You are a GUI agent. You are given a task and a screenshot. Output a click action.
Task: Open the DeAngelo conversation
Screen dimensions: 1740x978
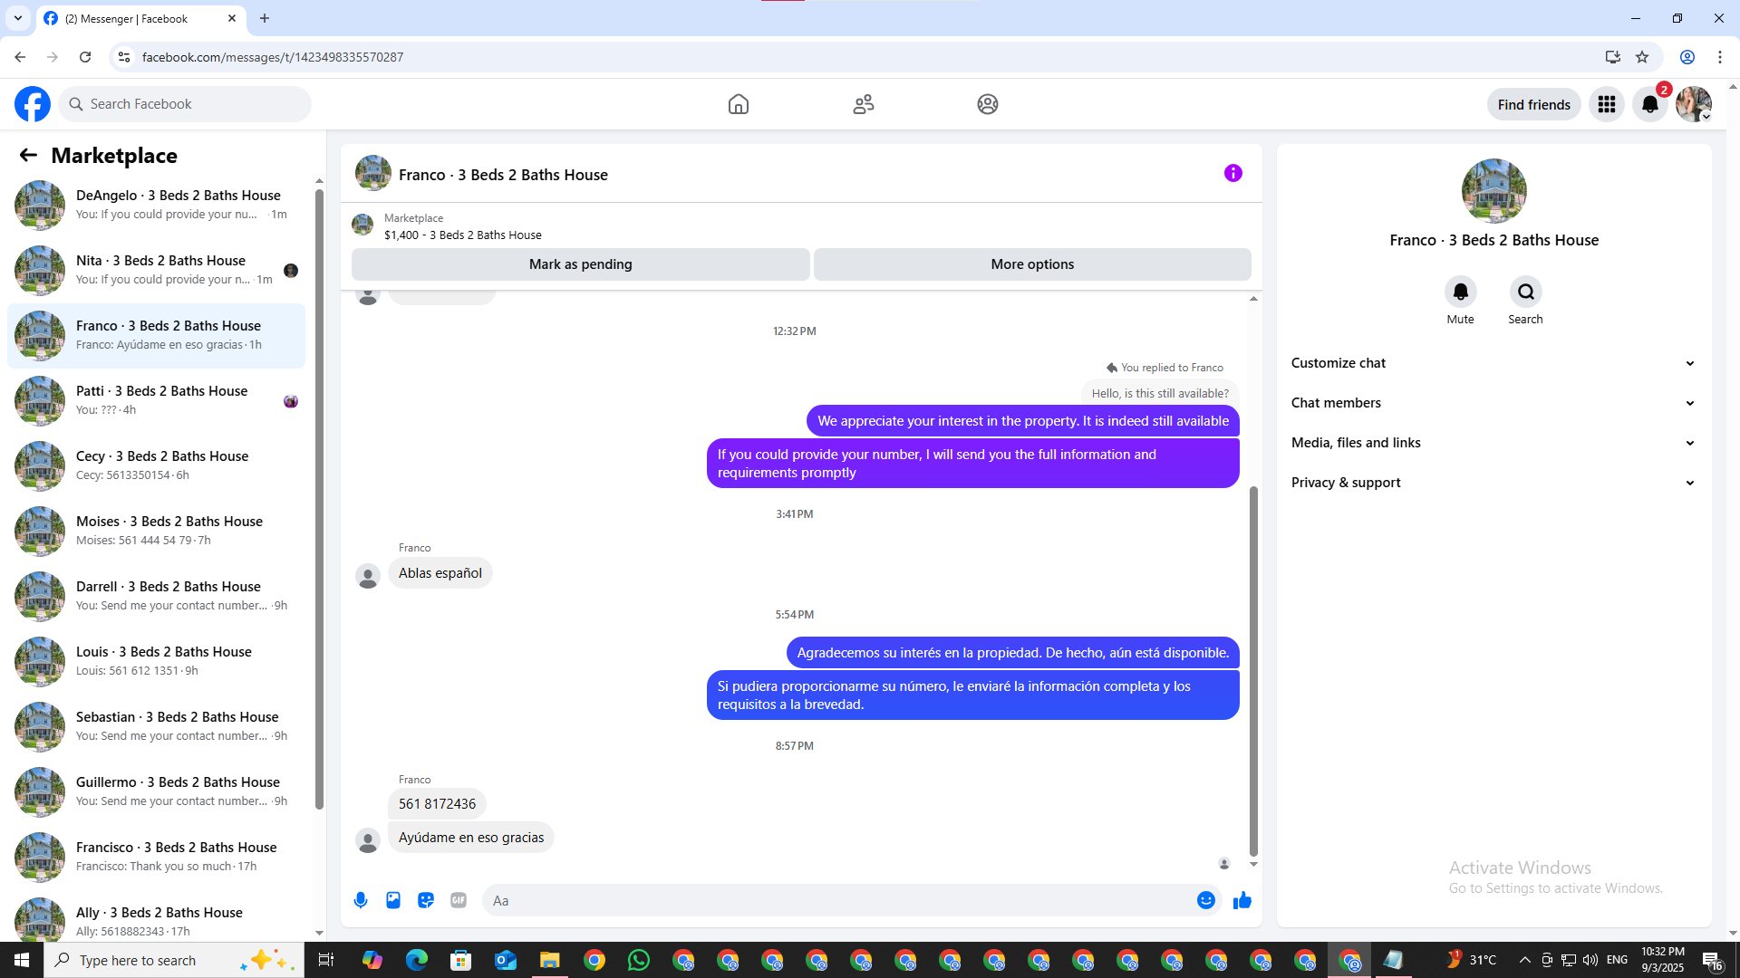[x=156, y=205]
